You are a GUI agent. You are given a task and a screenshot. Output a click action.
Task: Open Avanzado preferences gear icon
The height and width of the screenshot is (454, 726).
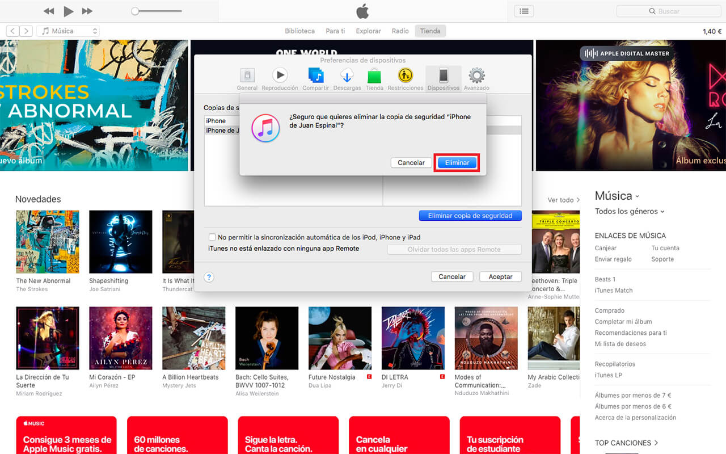(476, 79)
